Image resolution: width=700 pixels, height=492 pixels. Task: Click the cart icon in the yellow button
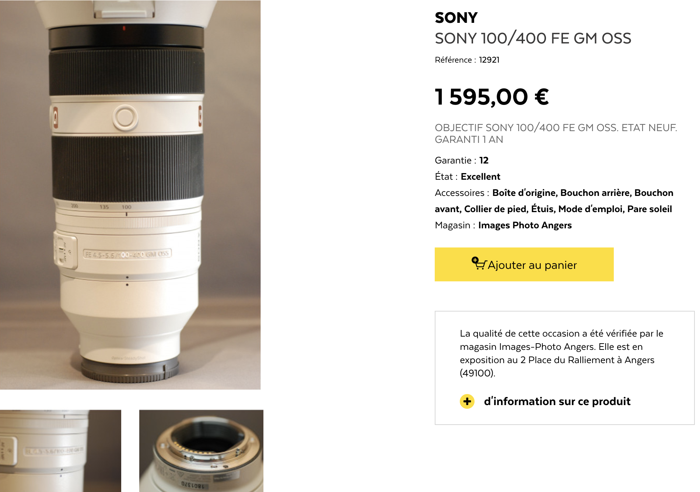coord(479,264)
